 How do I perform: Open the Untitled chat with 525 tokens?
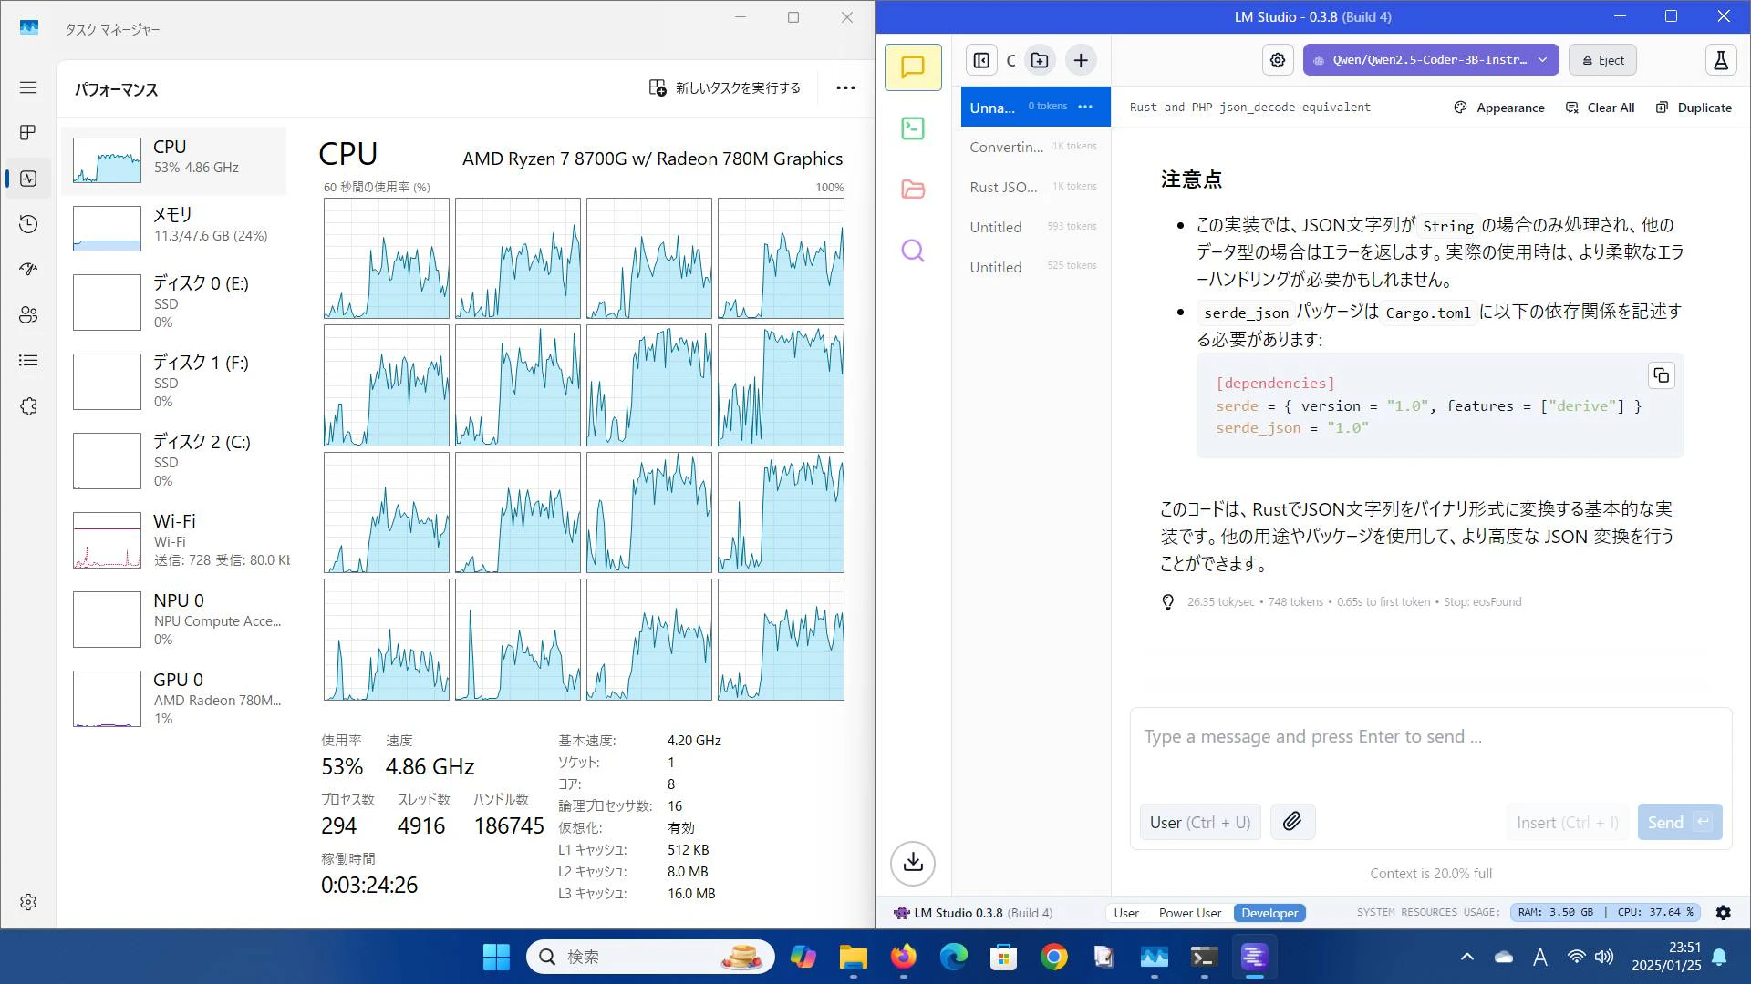1035,267
